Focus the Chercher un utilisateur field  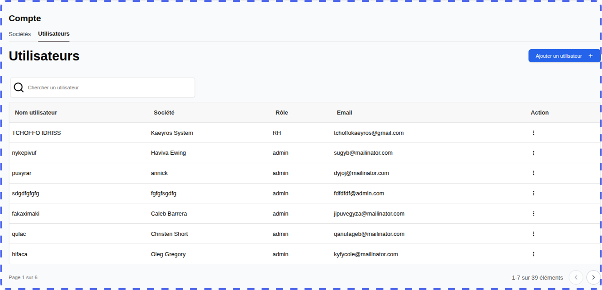tap(109, 87)
